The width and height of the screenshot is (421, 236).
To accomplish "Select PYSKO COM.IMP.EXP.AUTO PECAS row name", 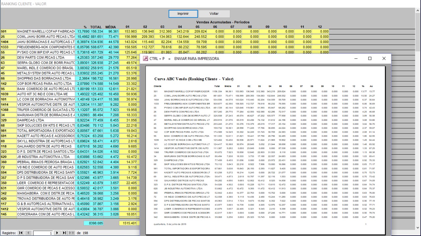I will (x=46, y=52).
